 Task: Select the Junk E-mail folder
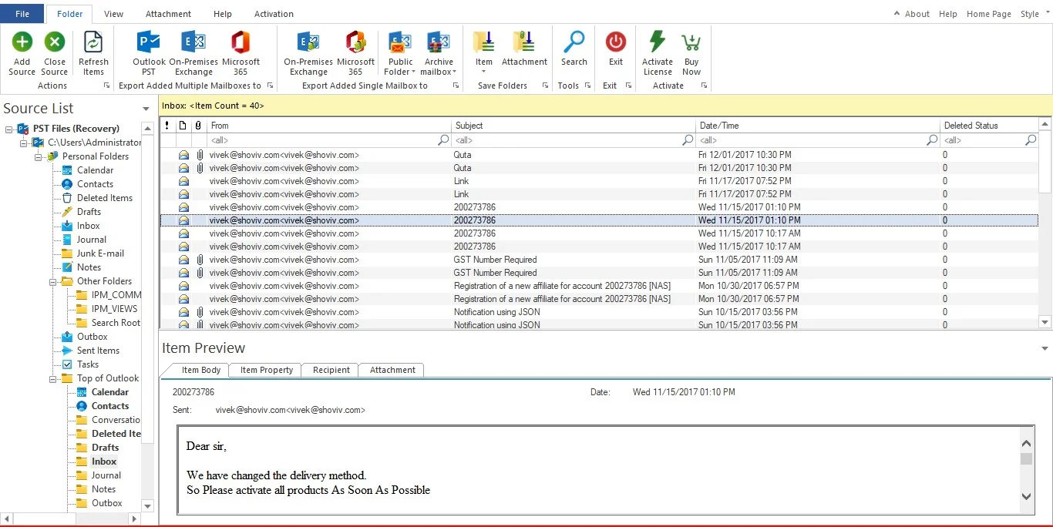[100, 253]
